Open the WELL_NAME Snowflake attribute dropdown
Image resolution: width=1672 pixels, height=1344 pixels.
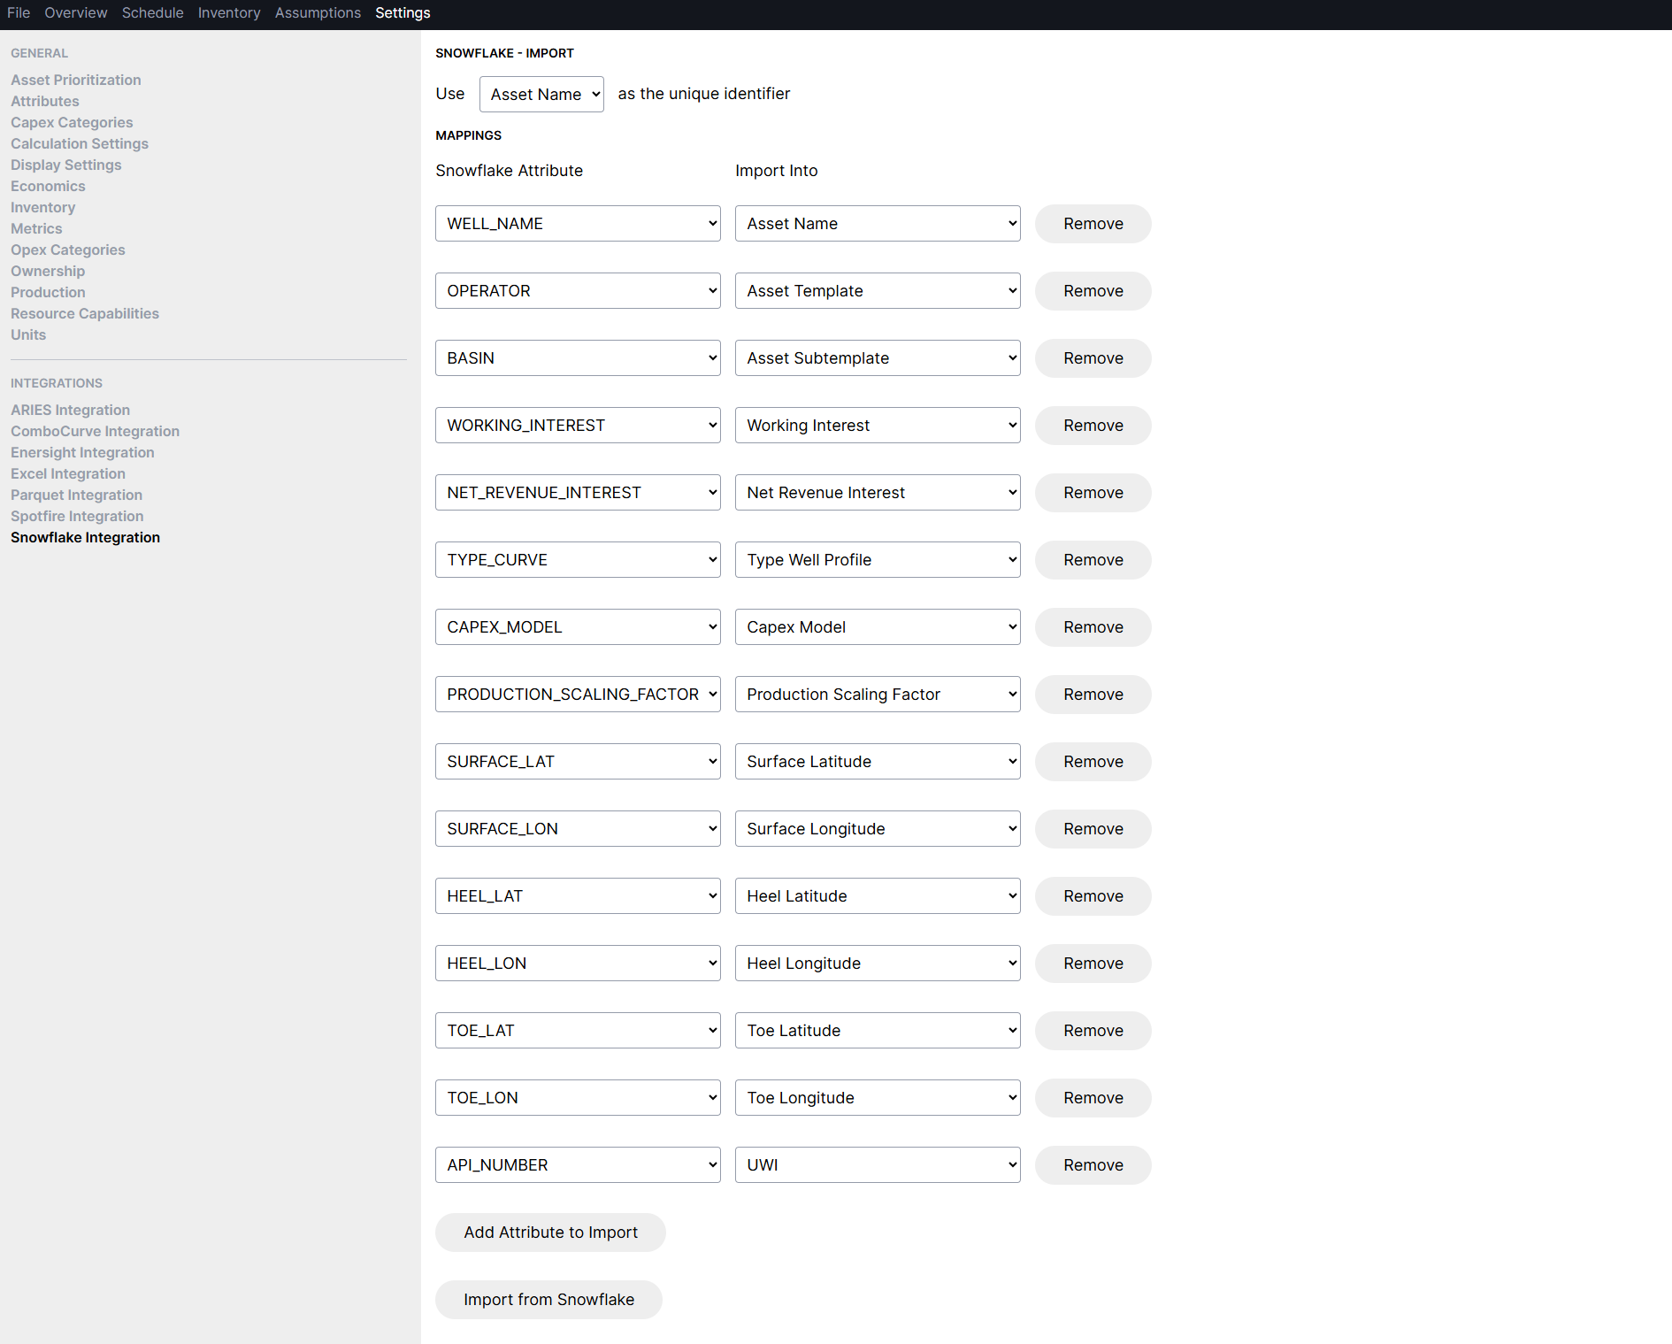pos(578,224)
